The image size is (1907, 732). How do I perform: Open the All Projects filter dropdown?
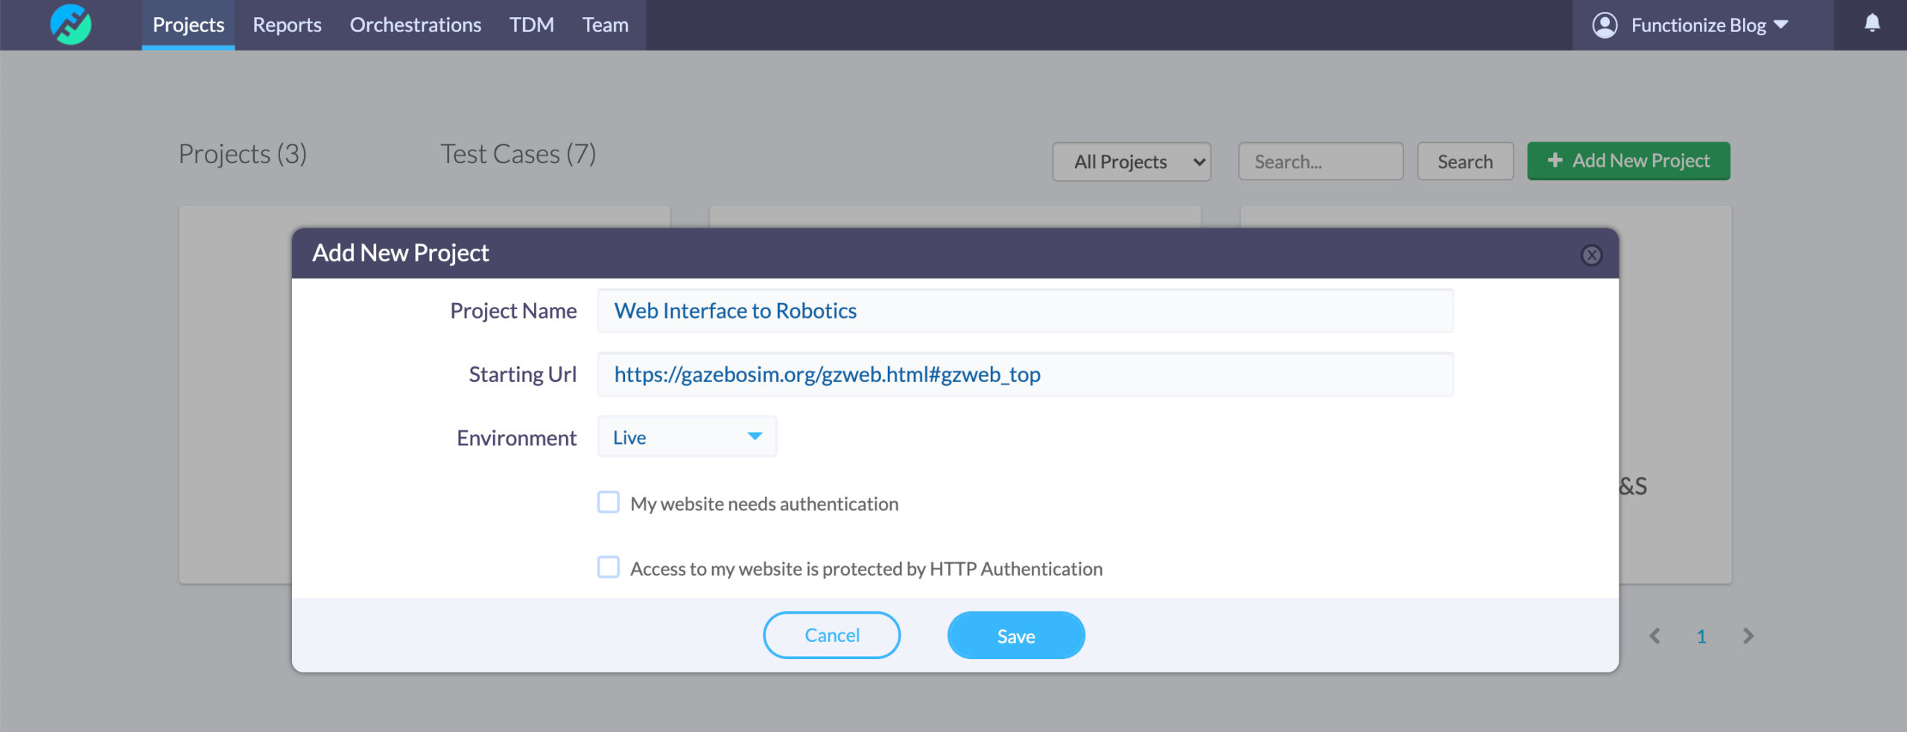coord(1132,162)
